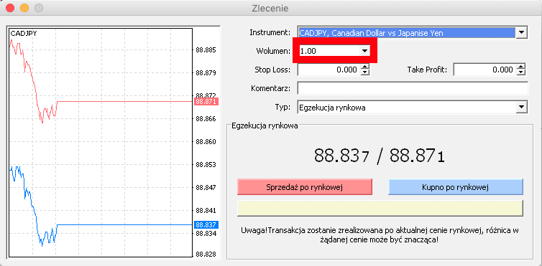The height and width of the screenshot is (266, 542).
Task: Decrease Take Profit with down arrow
Action: pos(521,72)
